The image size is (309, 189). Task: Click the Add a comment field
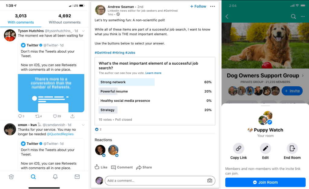156,181
